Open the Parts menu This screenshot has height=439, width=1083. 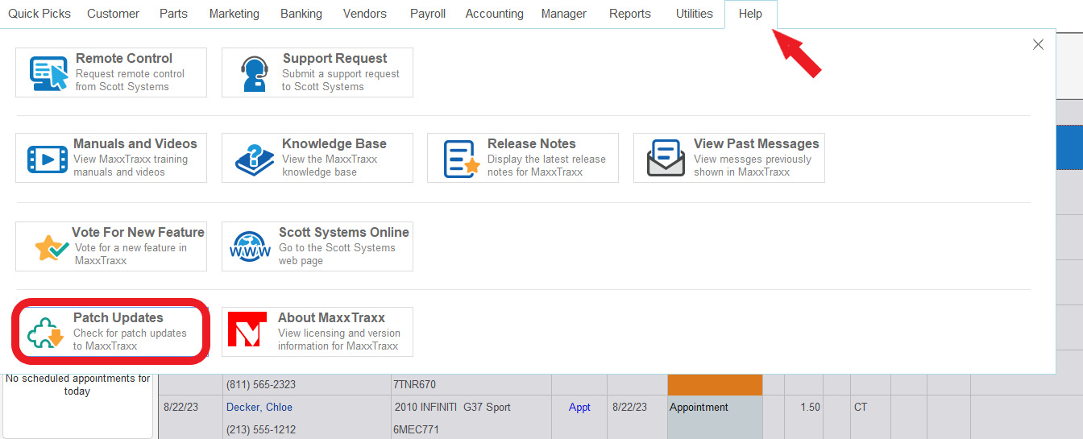click(x=174, y=14)
